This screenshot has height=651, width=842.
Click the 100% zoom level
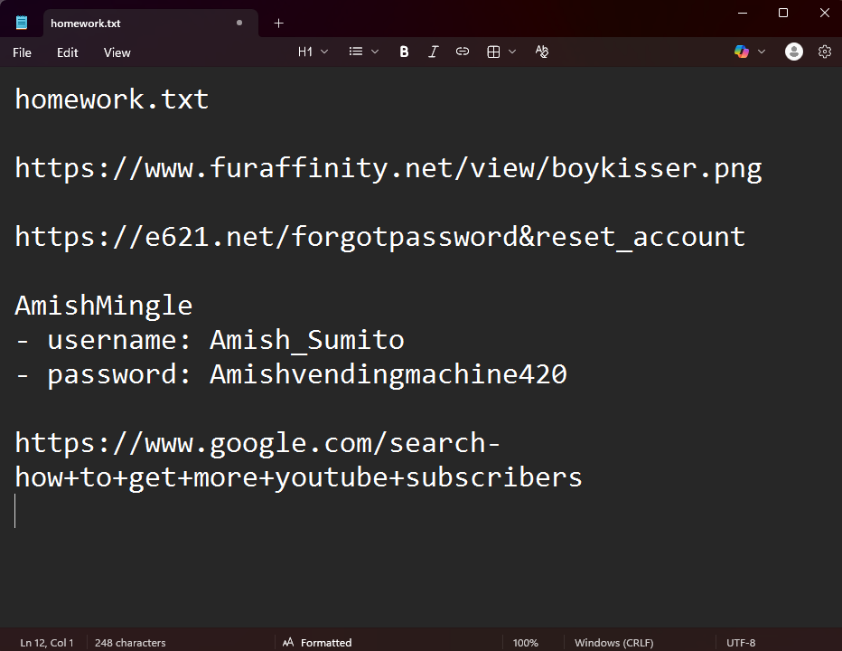pos(525,643)
